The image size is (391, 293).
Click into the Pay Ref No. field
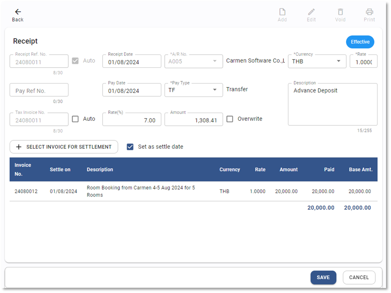click(39, 91)
